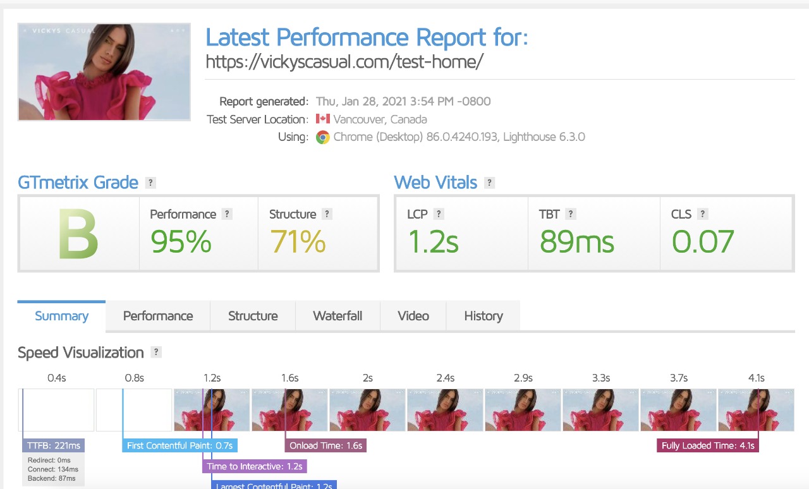Click the Canada flag icon

click(323, 119)
